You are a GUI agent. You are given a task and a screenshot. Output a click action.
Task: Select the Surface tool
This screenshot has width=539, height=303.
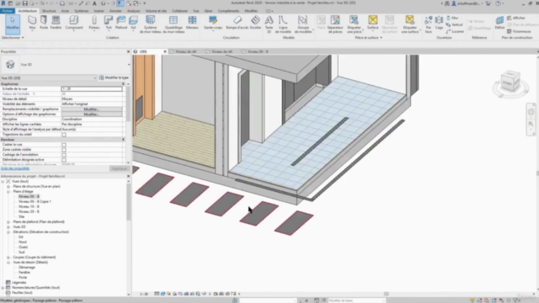click(372, 23)
